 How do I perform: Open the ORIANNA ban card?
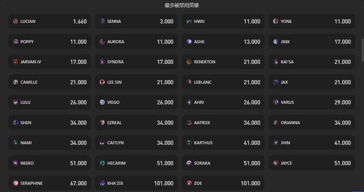pos(312,123)
